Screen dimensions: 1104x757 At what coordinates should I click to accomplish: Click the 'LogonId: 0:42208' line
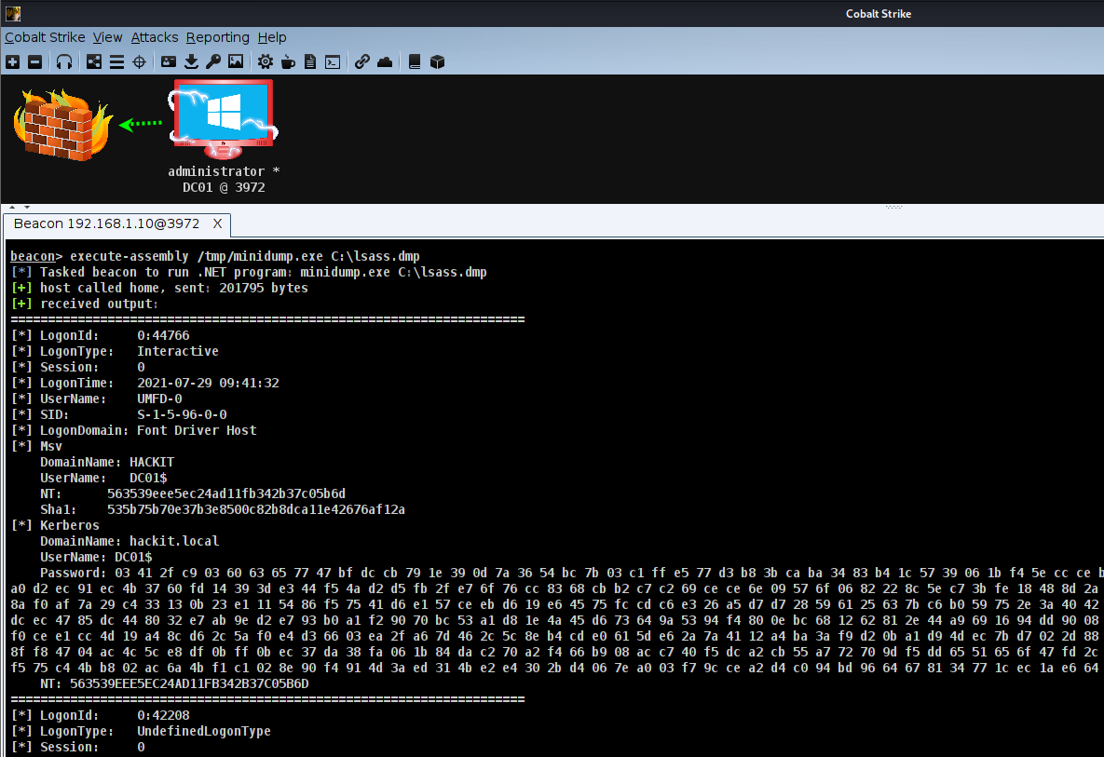[100, 715]
